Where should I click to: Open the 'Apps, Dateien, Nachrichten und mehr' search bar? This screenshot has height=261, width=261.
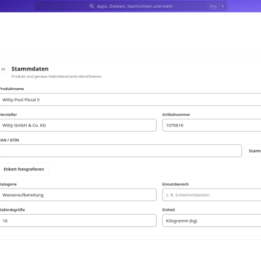click(131, 6)
